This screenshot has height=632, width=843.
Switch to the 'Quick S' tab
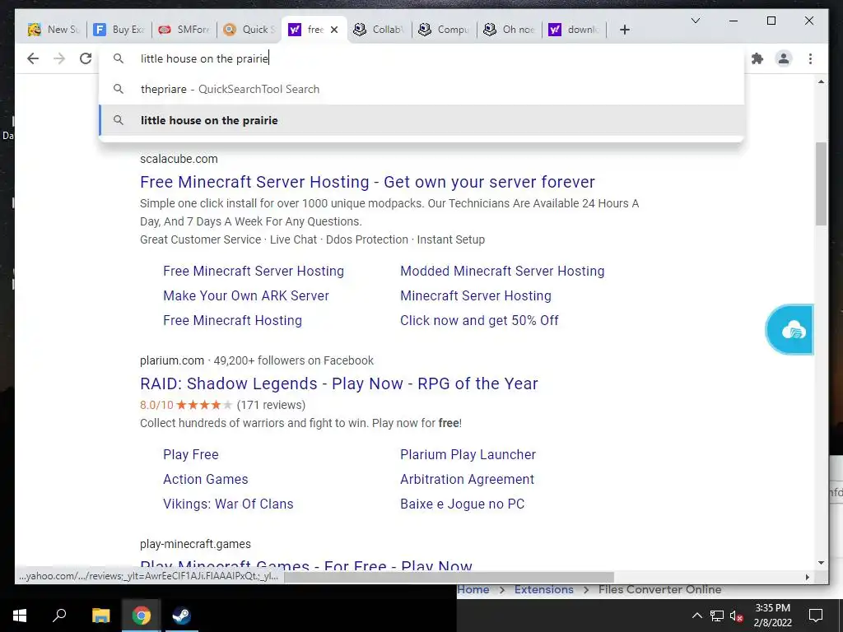coord(249,30)
